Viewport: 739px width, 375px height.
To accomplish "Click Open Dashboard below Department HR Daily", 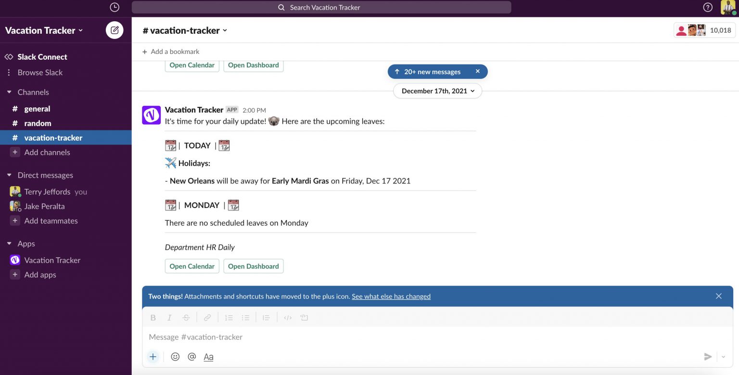I will pos(254,266).
